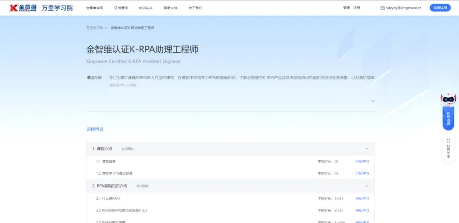Go back to 万里学习院 breadcrumb
The width and height of the screenshot is (459, 223).
94,28
